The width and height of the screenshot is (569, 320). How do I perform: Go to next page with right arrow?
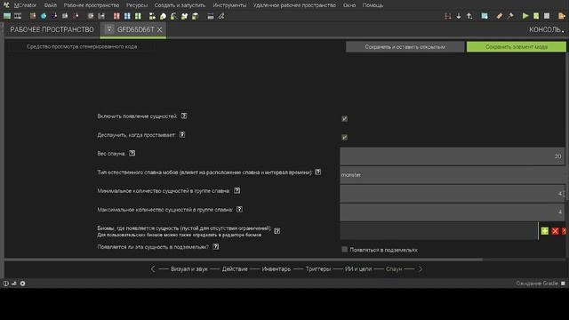click(x=421, y=268)
